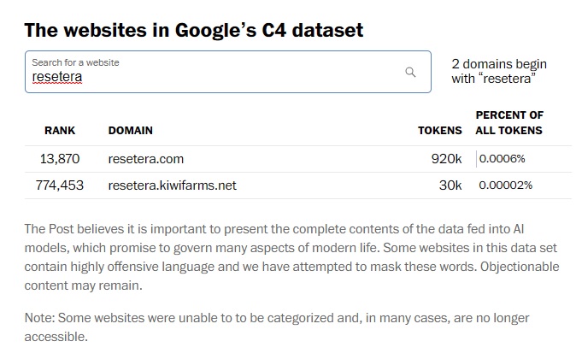Sort by the RANK column header
This screenshot has width=576, height=359.
60,131
